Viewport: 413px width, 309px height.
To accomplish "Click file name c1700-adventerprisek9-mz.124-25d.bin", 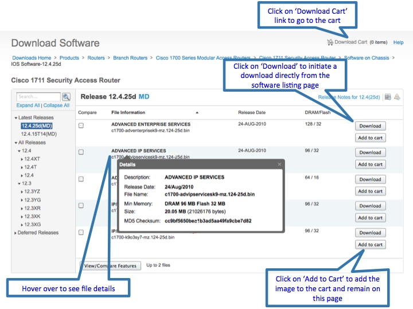I will [150, 131].
